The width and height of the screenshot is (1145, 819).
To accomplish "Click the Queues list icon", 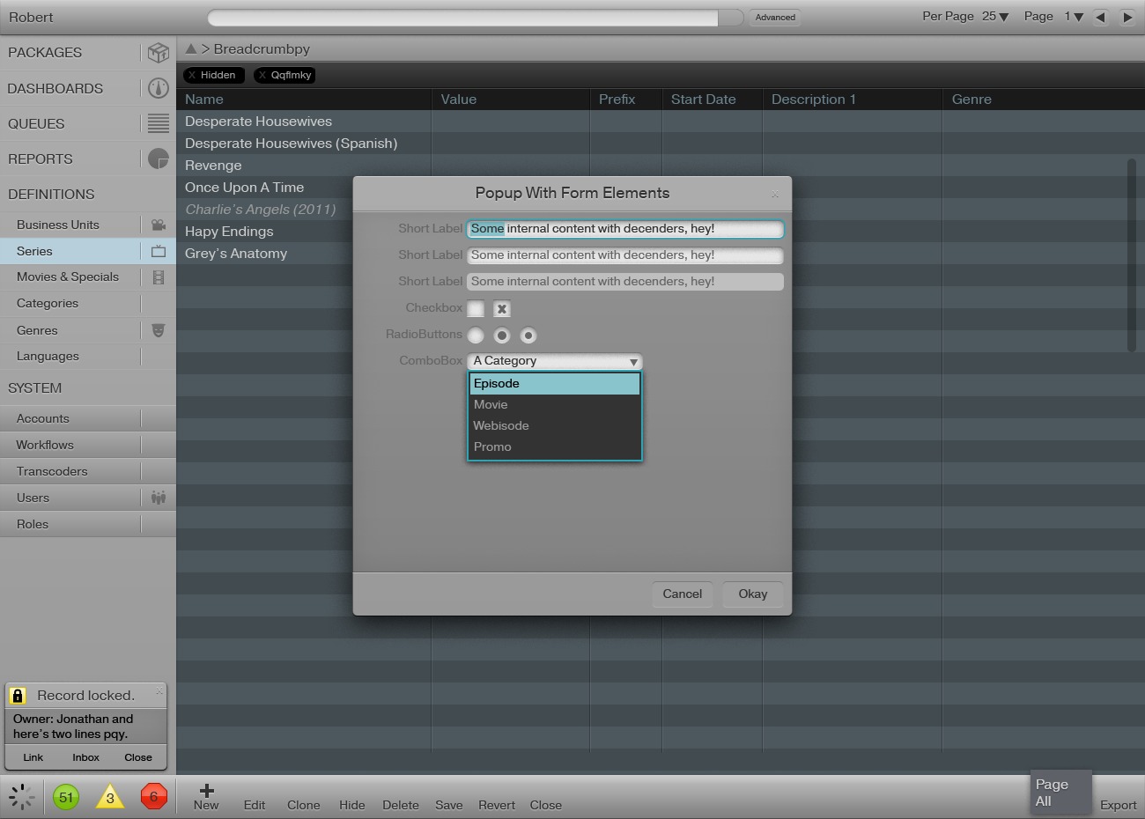I will click(x=159, y=123).
